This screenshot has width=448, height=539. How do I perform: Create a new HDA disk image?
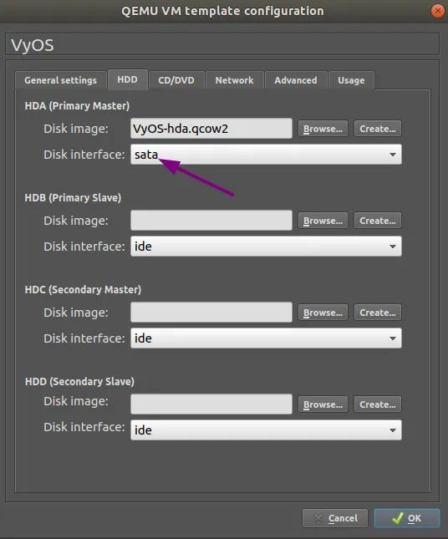tap(378, 129)
